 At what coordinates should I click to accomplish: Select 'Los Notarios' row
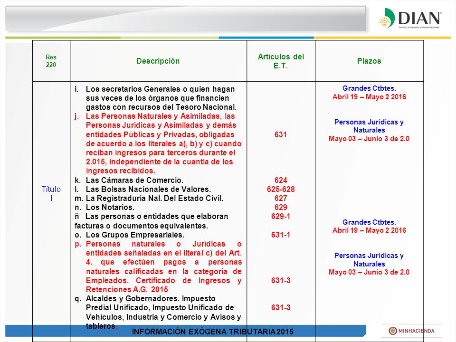pos(104,208)
